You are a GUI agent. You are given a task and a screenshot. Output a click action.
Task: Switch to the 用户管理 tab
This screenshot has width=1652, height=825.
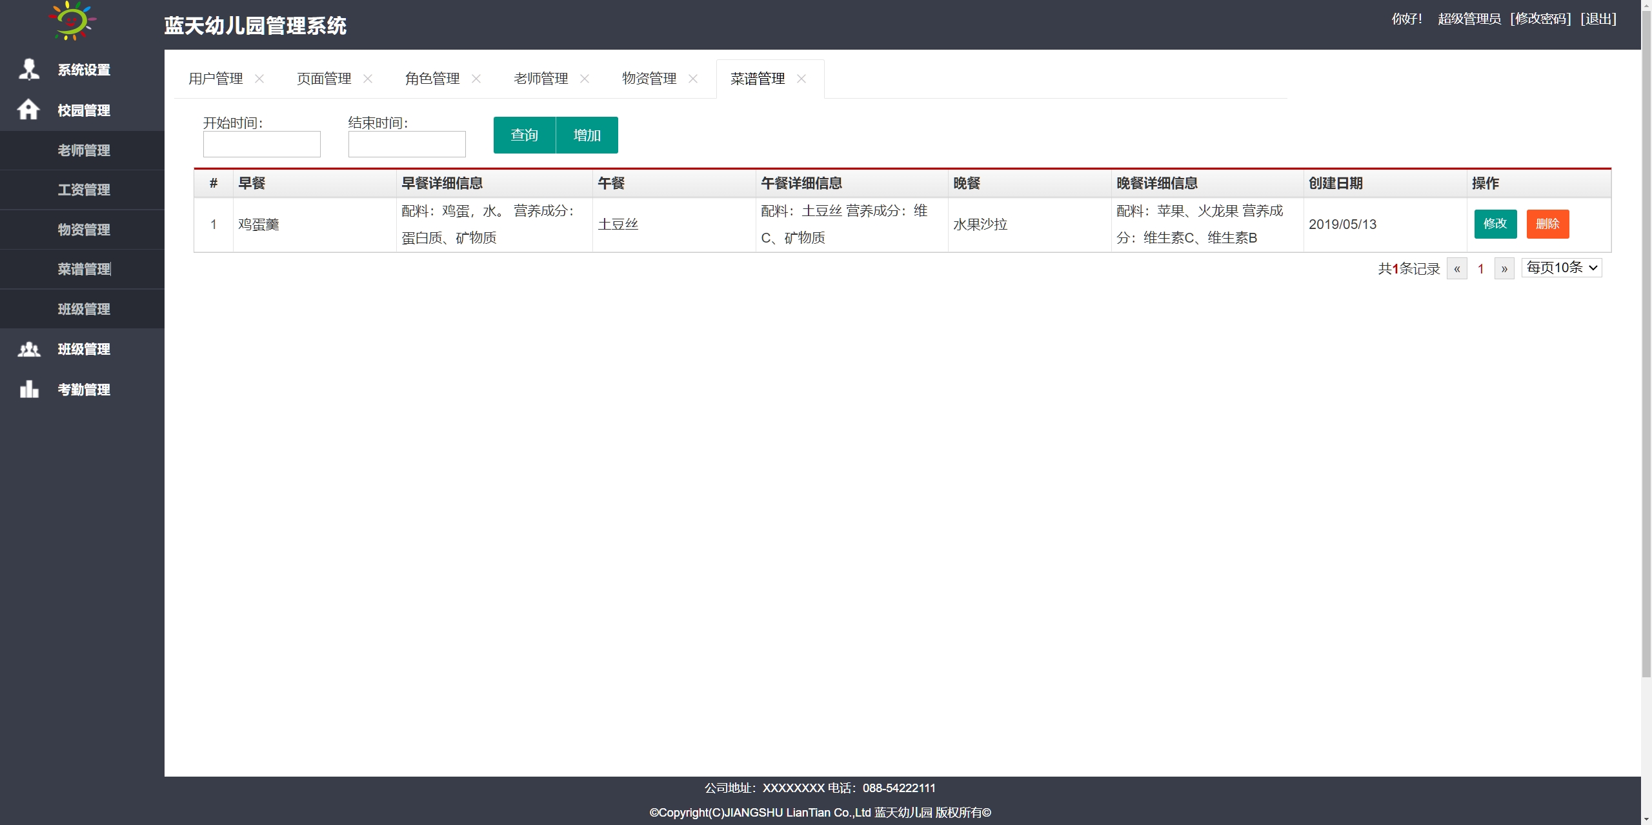point(216,79)
